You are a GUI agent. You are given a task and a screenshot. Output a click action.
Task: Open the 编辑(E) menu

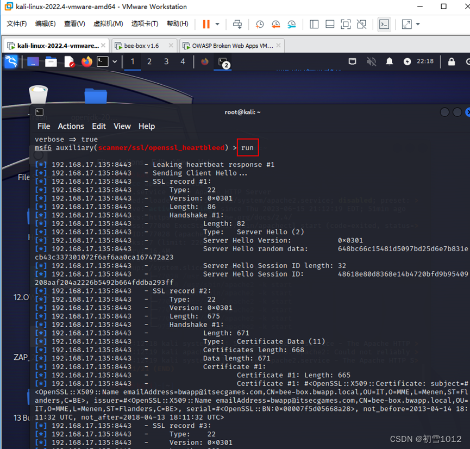coord(45,24)
